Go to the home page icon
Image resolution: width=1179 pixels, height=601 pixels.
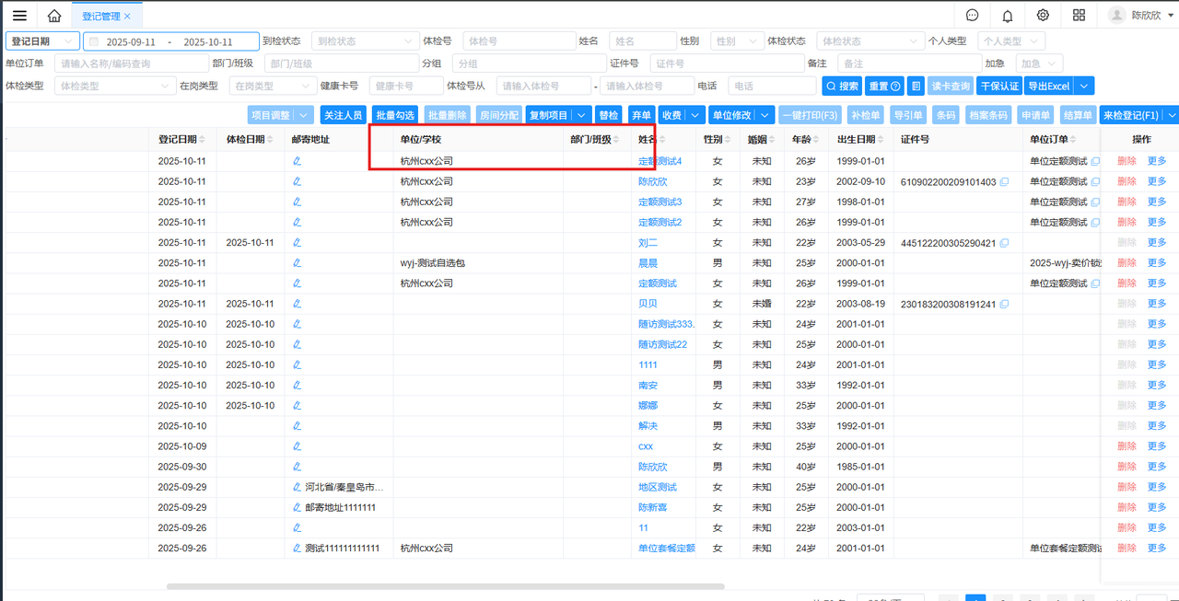54,16
